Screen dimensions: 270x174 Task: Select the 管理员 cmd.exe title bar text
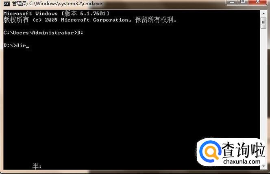pyautogui.click(x=57, y=4)
